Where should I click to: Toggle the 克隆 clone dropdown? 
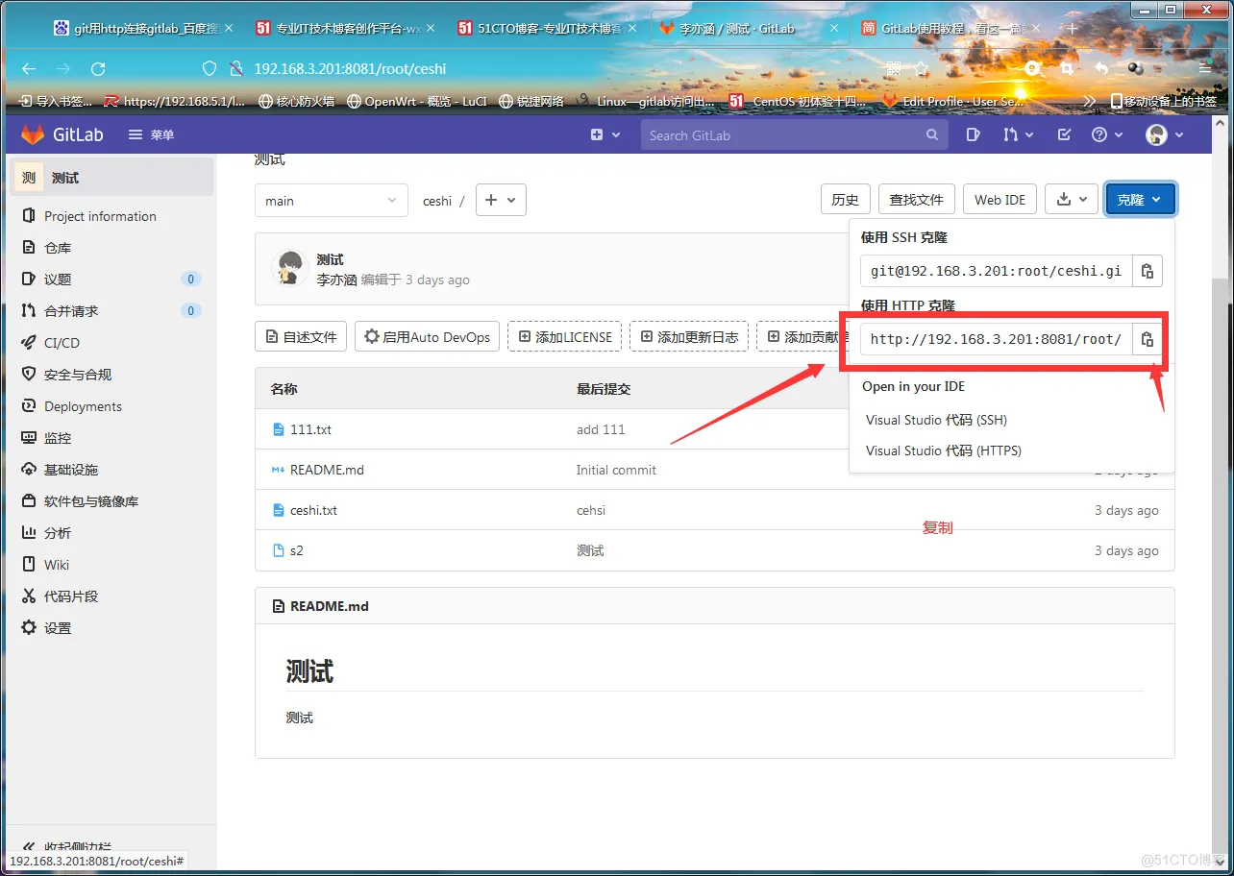[1140, 200]
